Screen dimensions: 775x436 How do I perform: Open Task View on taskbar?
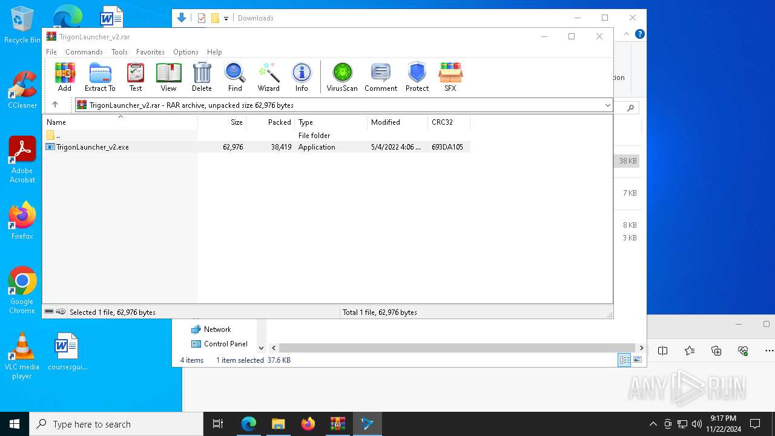pyautogui.click(x=218, y=424)
